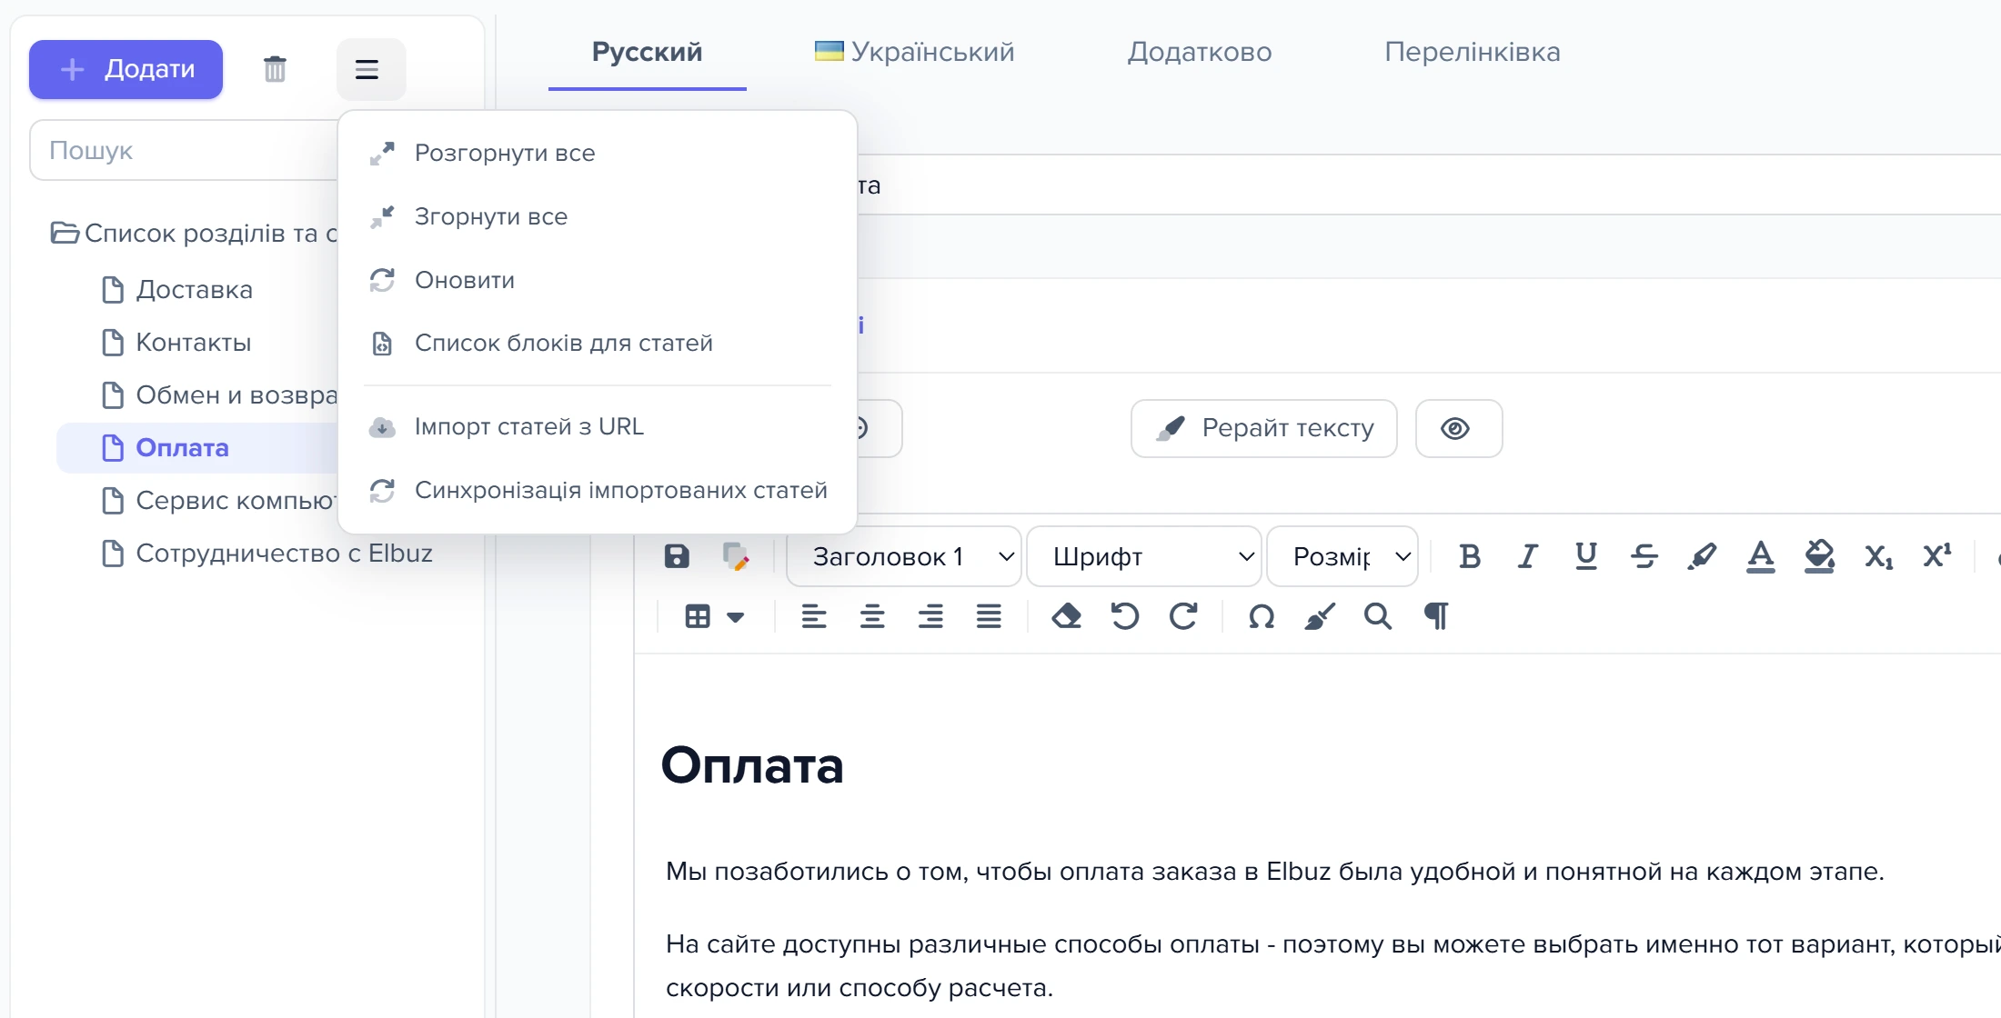The height and width of the screenshot is (1018, 2001).
Task: Apply Superscript formatting
Action: coord(1936,555)
